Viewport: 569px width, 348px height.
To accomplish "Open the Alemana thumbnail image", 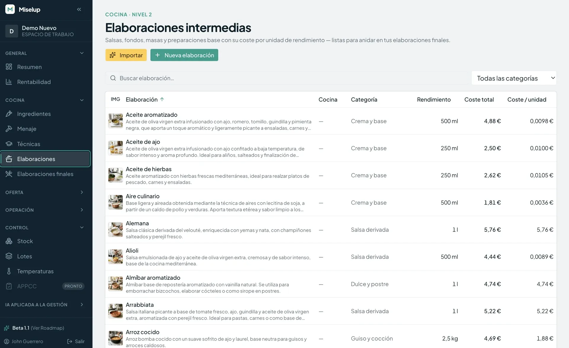I will coord(115,229).
